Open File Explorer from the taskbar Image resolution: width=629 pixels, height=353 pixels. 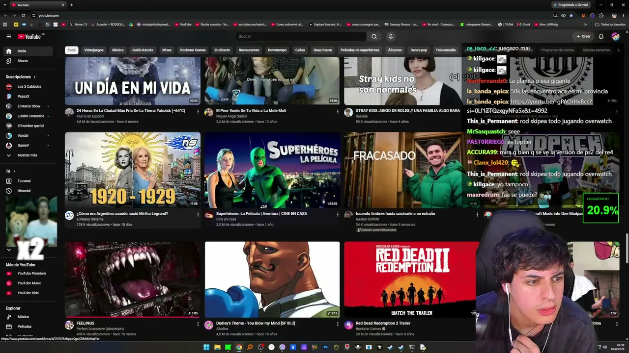tap(217, 347)
